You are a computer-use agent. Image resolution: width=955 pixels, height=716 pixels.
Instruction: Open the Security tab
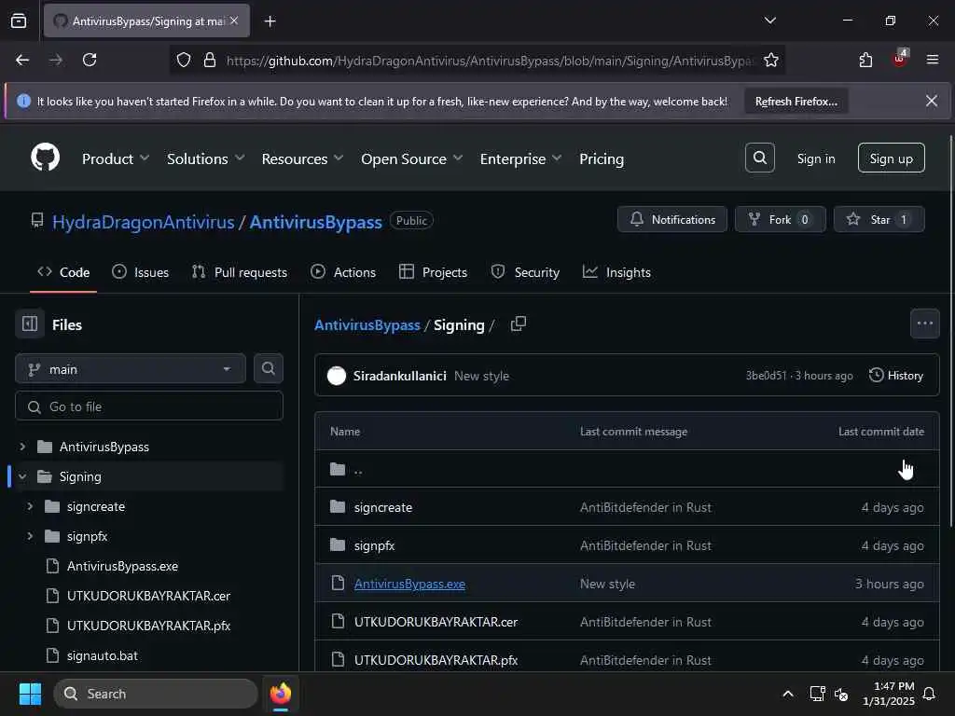pos(525,272)
